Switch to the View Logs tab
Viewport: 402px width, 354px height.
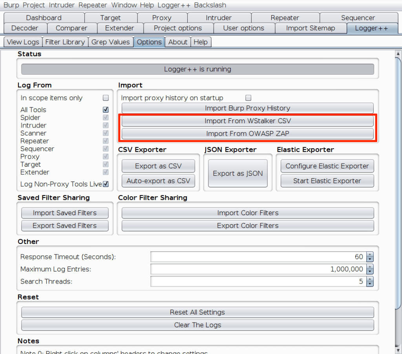[23, 42]
